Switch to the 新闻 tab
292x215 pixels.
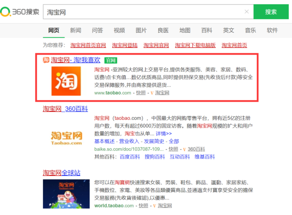tap(76, 30)
